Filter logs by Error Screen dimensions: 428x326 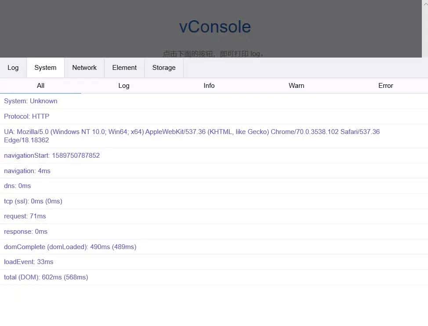[385, 86]
